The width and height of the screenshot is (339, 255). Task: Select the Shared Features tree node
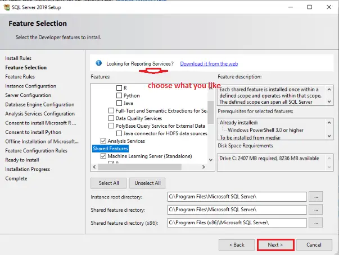[111, 149]
